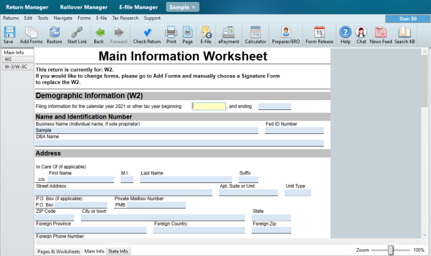Click the vertical scrollbar down arrow

pos(424,235)
